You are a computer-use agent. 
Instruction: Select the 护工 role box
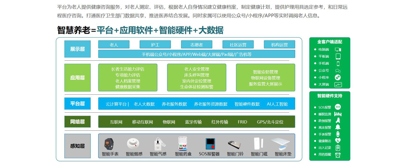pyautogui.click(x=155, y=45)
